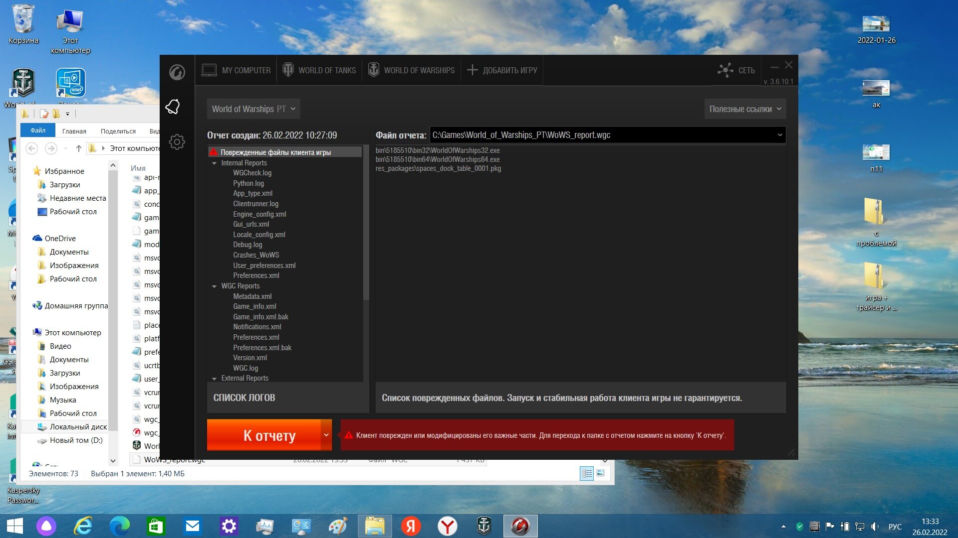Open Yandex Browser from the taskbar
The width and height of the screenshot is (958, 538).
[x=448, y=526]
